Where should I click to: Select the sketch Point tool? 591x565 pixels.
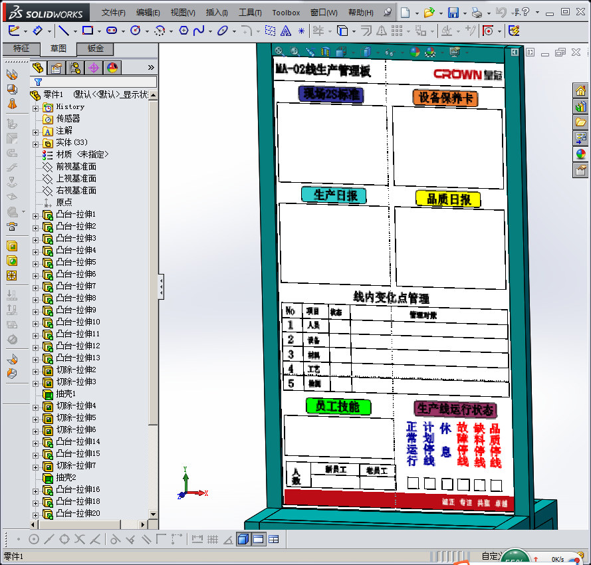click(302, 31)
